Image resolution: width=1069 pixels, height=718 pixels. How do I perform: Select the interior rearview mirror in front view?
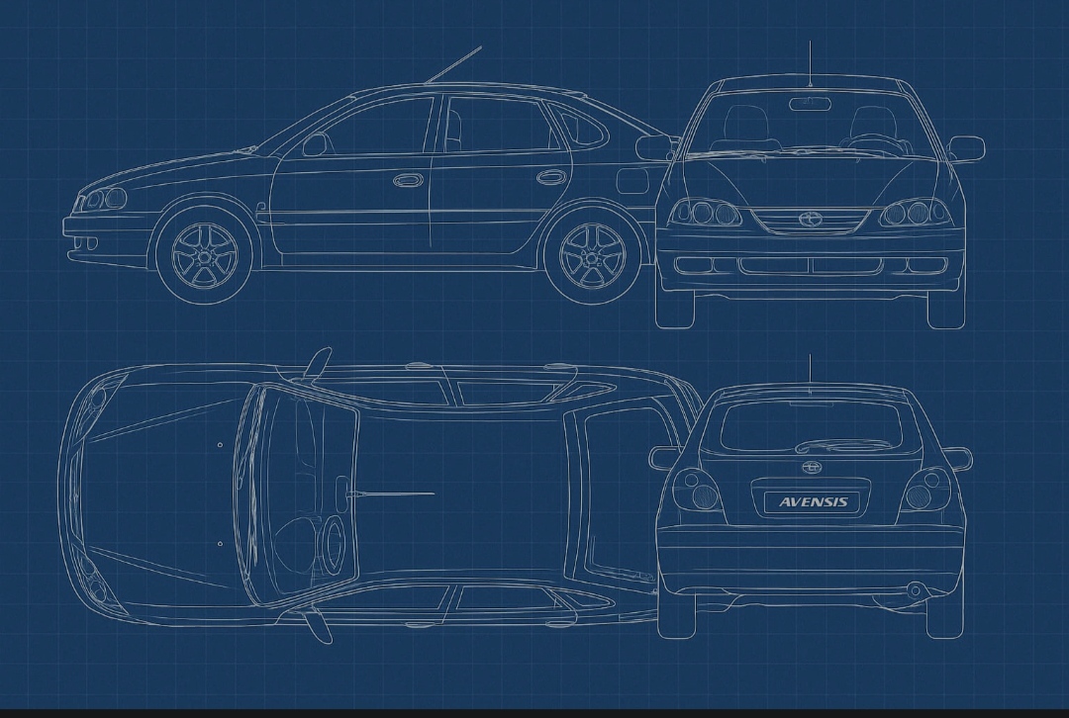click(x=810, y=102)
